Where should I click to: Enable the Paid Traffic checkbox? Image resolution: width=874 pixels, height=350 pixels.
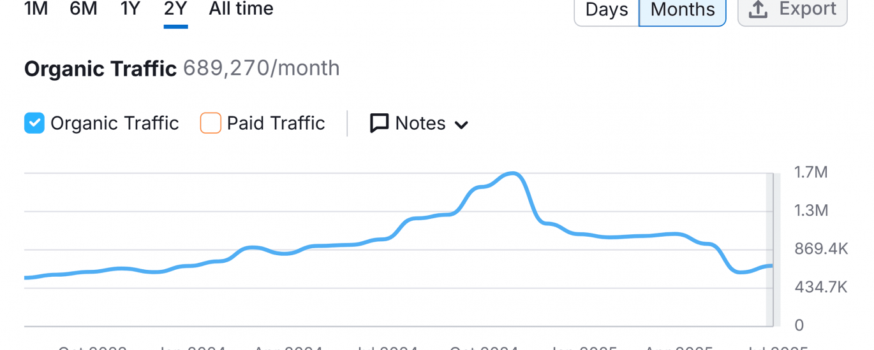211,123
